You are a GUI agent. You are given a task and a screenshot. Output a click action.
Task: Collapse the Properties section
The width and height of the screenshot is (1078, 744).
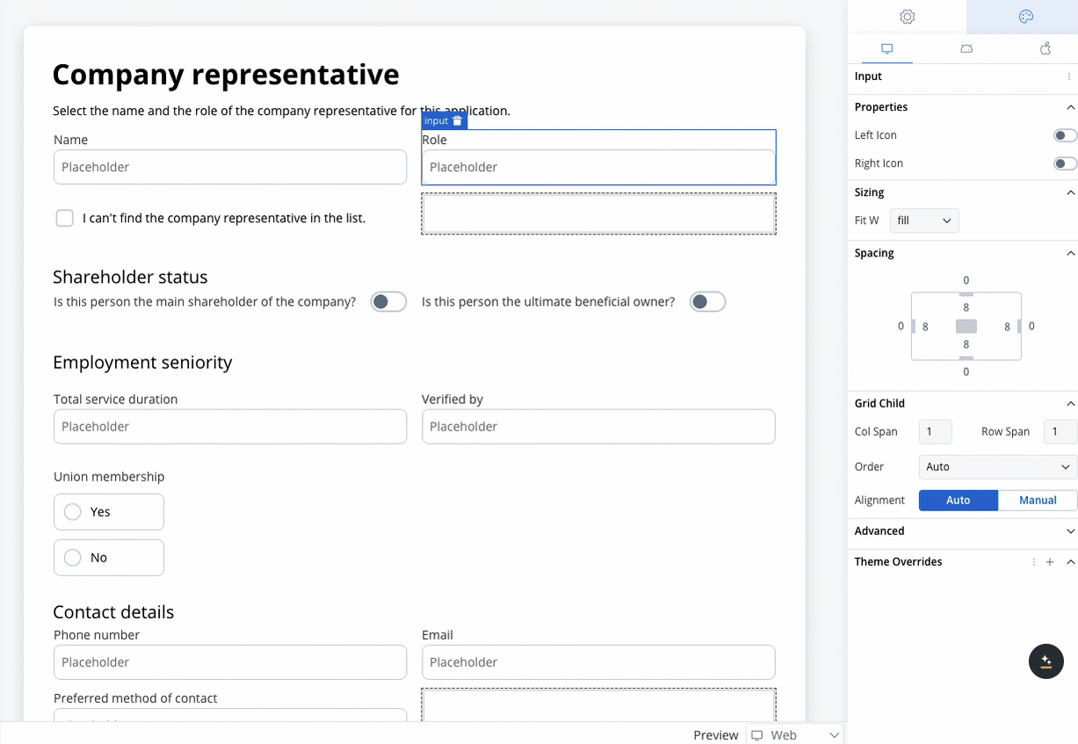coord(1070,107)
